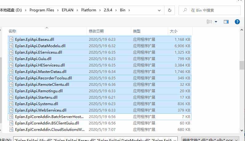Expand the chevron after 2.9.4 in path
This screenshot has height=141, width=245.
116,10
